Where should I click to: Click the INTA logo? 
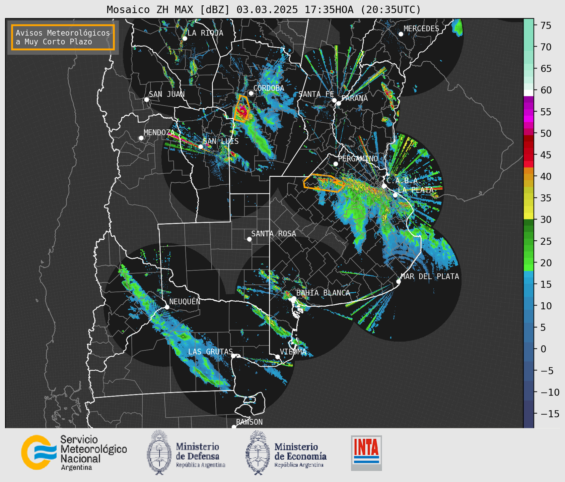(366, 453)
